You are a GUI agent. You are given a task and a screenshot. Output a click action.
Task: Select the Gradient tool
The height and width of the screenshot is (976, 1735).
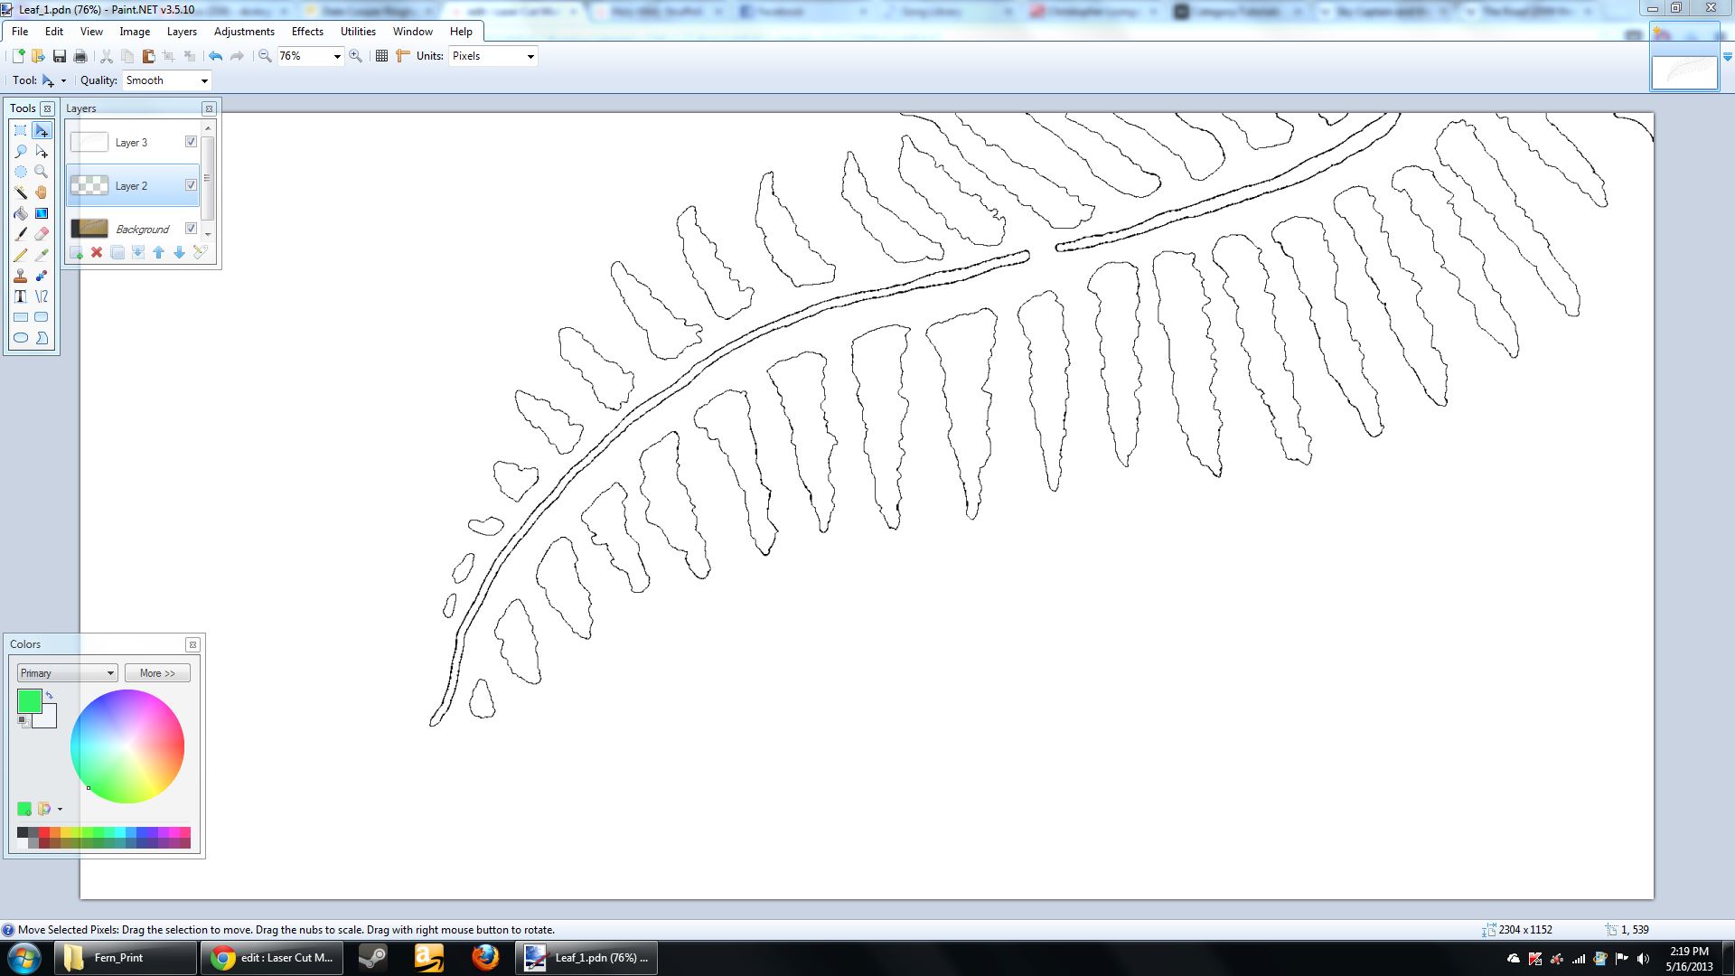click(x=42, y=213)
